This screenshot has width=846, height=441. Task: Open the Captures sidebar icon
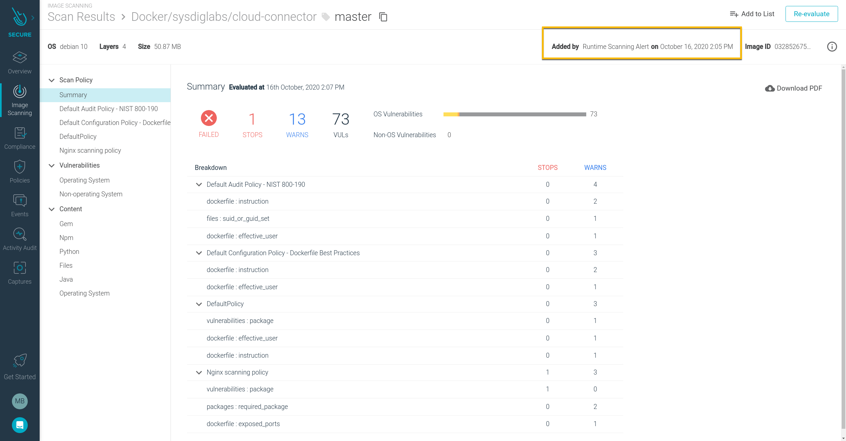(x=19, y=268)
